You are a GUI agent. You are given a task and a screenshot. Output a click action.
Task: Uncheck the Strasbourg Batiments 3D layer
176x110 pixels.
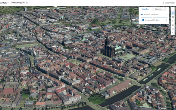(x=142, y=14)
